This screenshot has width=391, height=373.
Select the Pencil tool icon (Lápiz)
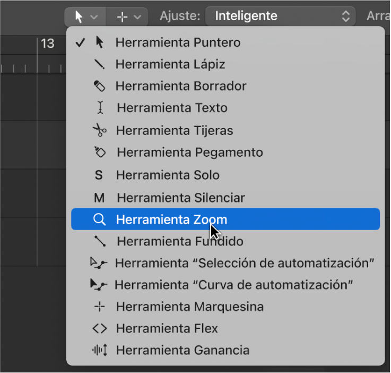(x=99, y=64)
